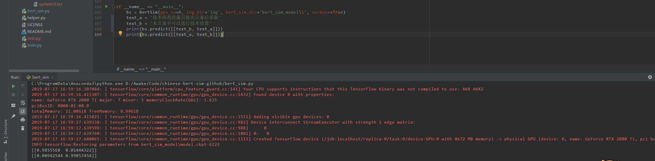Switch to the bert_sim run tab
The image size is (655, 161).
tap(40, 77)
